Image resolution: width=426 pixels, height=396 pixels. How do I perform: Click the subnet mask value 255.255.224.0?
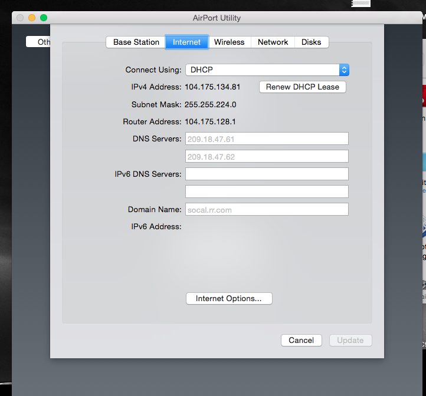(x=210, y=104)
